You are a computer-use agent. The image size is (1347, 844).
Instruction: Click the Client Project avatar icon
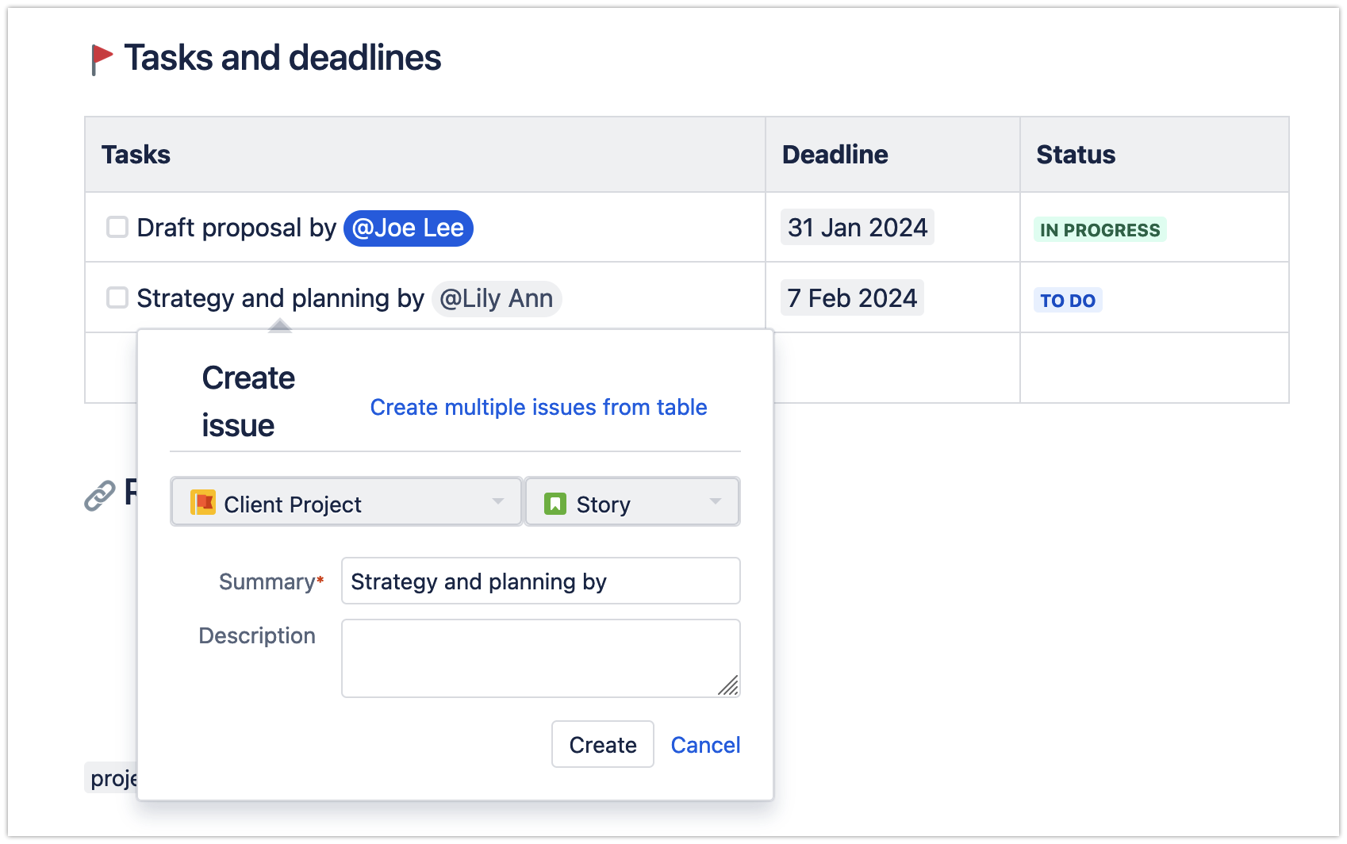coord(201,501)
